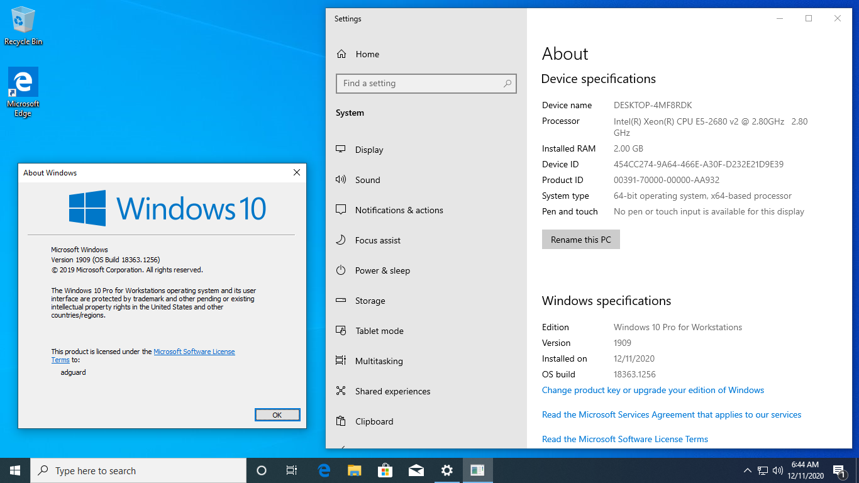859x483 pixels.
Task: Select the Multitasking menu label
Action: click(x=379, y=361)
